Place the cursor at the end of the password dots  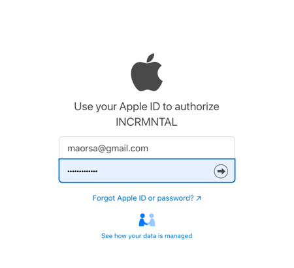pos(97,171)
